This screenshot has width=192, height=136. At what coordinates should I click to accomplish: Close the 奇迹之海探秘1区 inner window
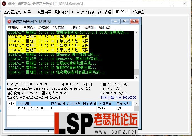(x=134, y=21)
